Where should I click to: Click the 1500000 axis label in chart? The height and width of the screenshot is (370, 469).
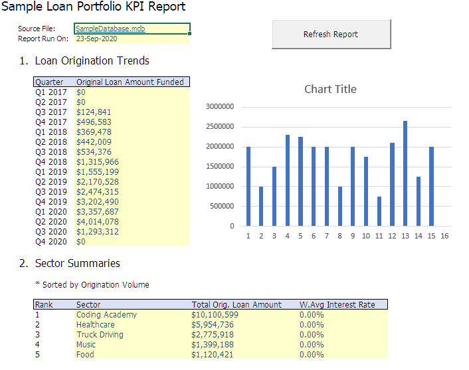(220, 166)
